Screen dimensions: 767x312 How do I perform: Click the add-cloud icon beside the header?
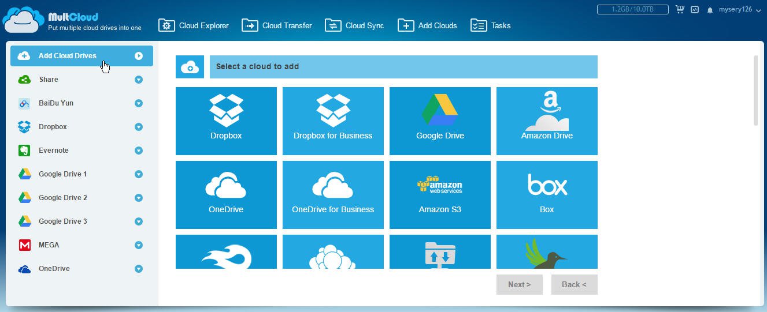tap(190, 67)
